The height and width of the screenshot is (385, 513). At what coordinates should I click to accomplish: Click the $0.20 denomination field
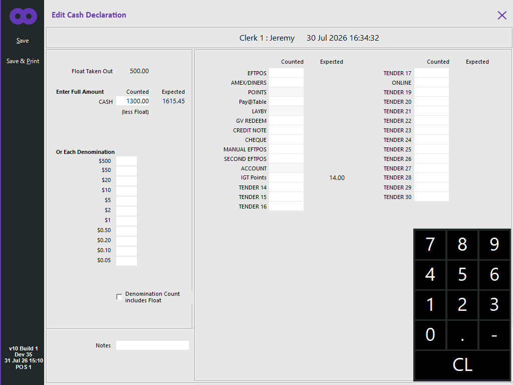(126, 241)
